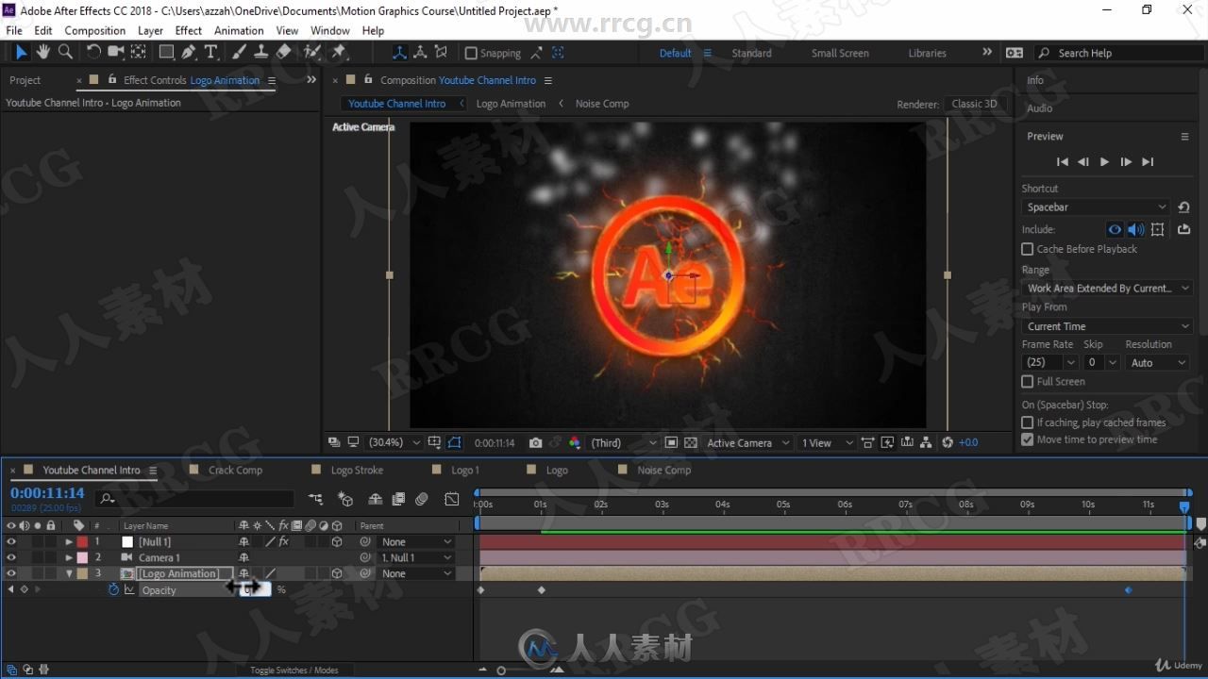The image size is (1208, 679).
Task: Open the Composition Mini-Flowchart icon
Action: coord(315,499)
